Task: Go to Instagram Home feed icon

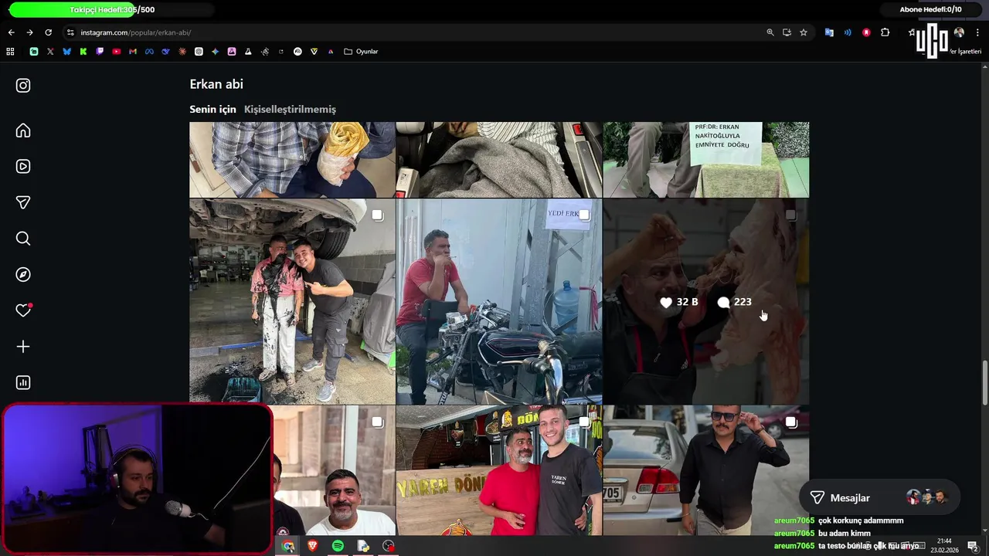Action: [x=23, y=131]
